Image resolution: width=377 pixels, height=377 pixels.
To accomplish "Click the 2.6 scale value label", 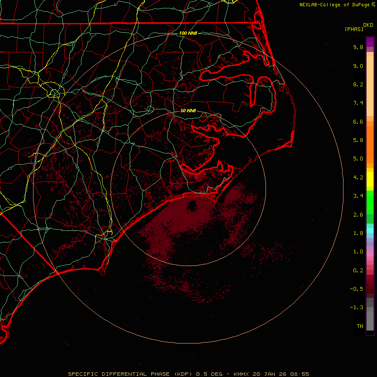I will point(358,215).
